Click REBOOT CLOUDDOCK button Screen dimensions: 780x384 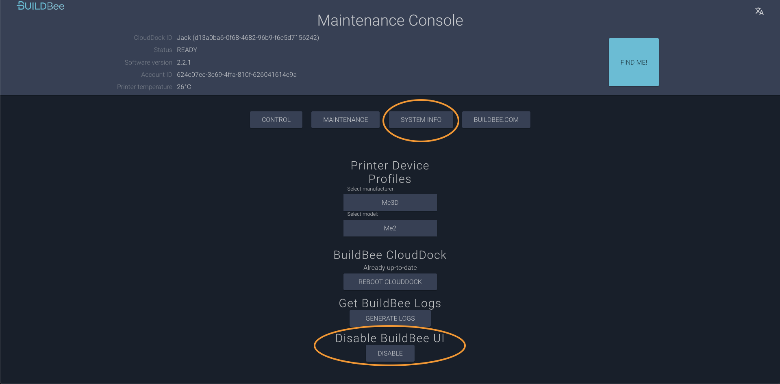390,282
